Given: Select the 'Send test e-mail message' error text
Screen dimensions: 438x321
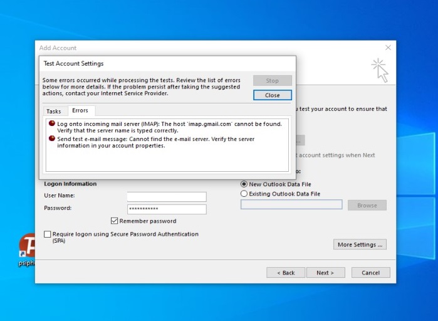Looking at the screenshot, I should point(155,142).
